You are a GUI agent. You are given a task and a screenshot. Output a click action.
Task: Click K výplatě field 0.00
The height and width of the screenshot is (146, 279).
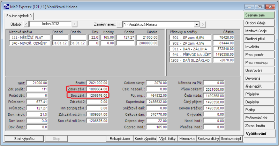pos(214,115)
